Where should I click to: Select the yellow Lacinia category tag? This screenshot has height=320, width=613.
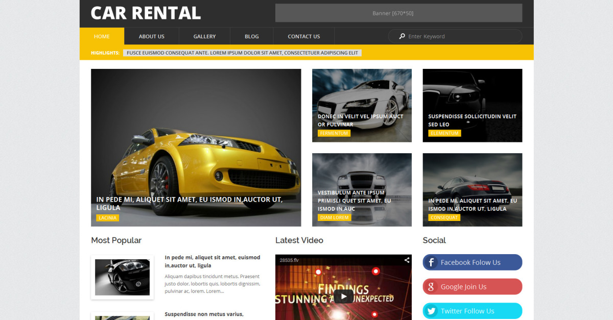107,218
